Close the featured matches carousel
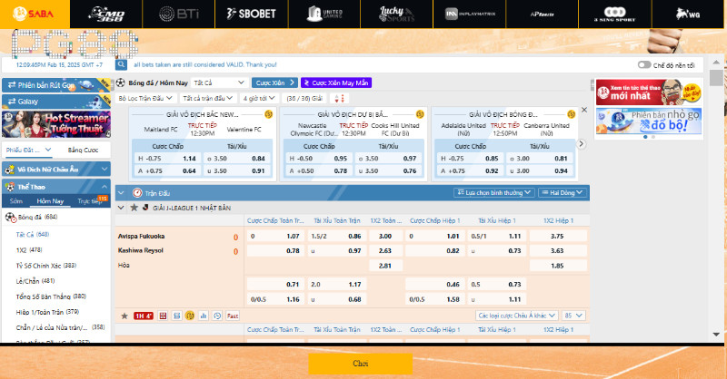Viewport: 727px width, 379px height. (583, 111)
